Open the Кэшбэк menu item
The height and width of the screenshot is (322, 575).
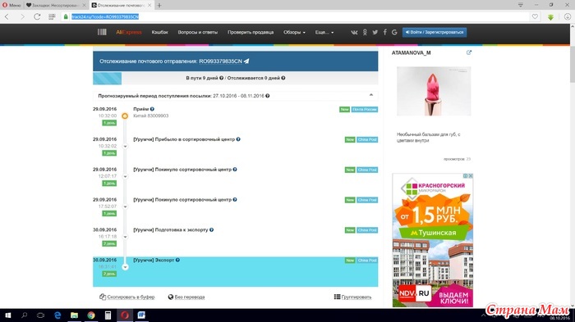[x=160, y=32]
